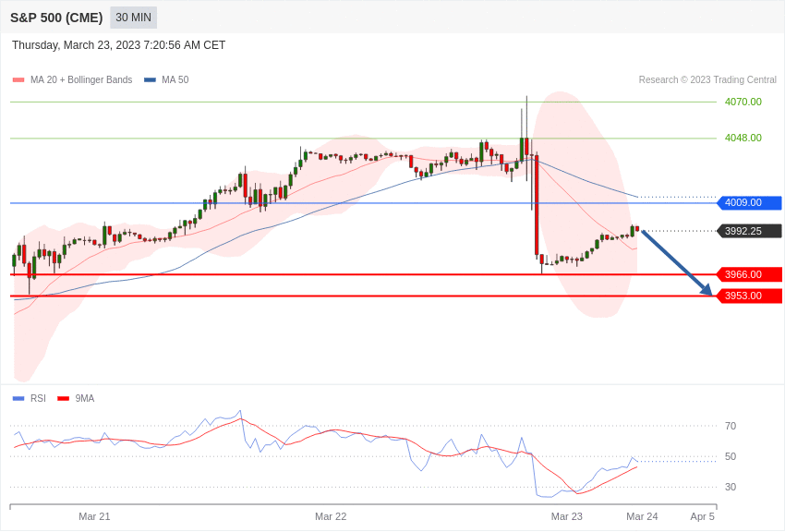The height and width of the screenshot is (532, 785).
Task: Click the RSI 50 axis label
Action: pos(731,457)
